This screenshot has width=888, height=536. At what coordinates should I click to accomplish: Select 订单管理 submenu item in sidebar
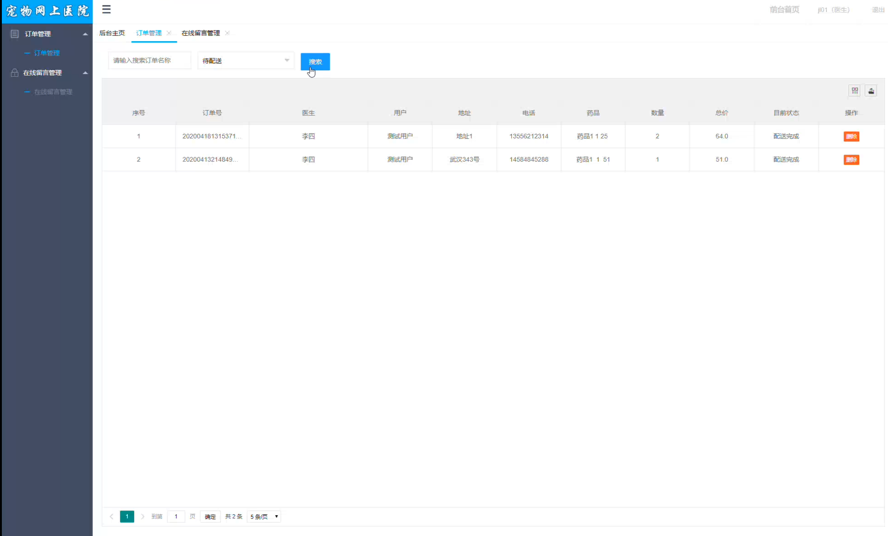[x=47, y=53]
